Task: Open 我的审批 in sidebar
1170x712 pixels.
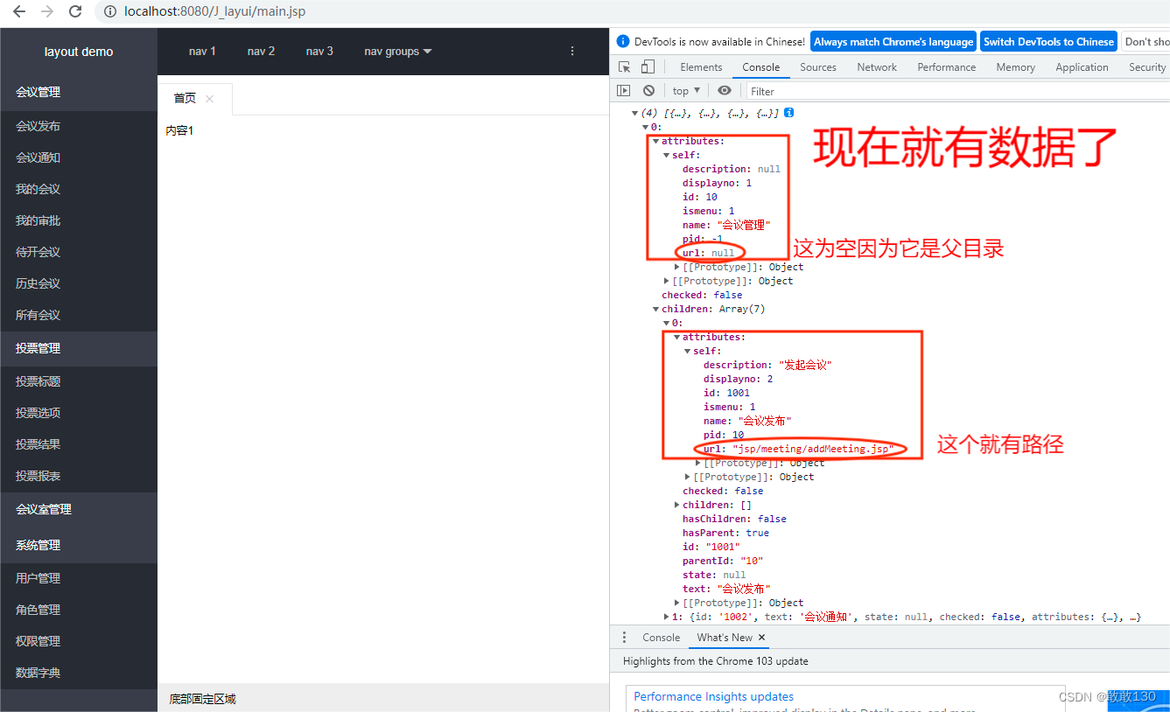Action: (79, 220)
